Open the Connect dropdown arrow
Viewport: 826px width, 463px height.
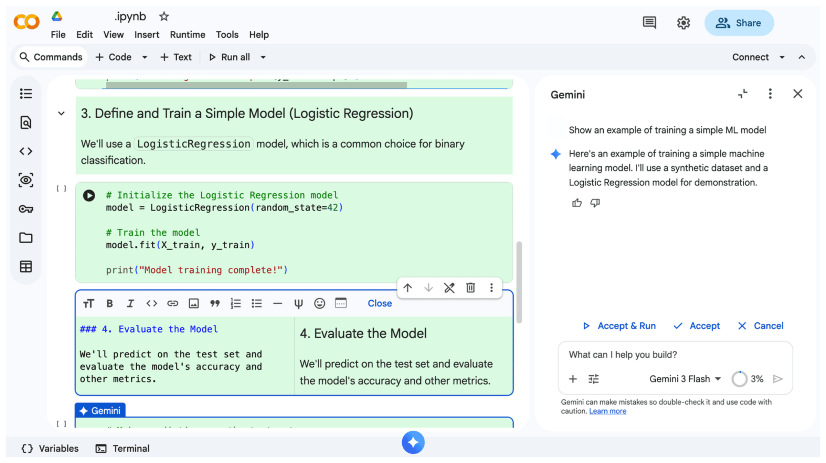pyautogui.click(x=782, y=57)
